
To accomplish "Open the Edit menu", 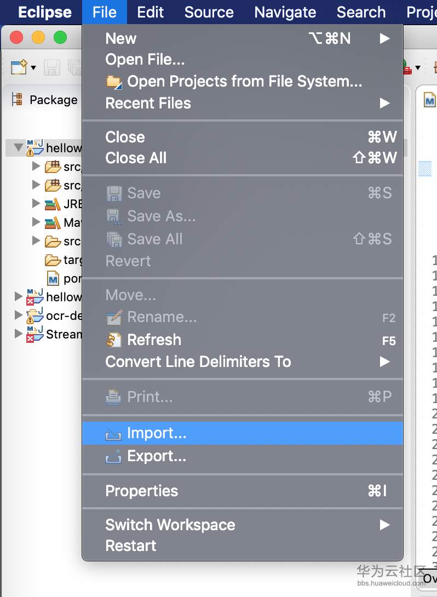I will click(150, 12).
